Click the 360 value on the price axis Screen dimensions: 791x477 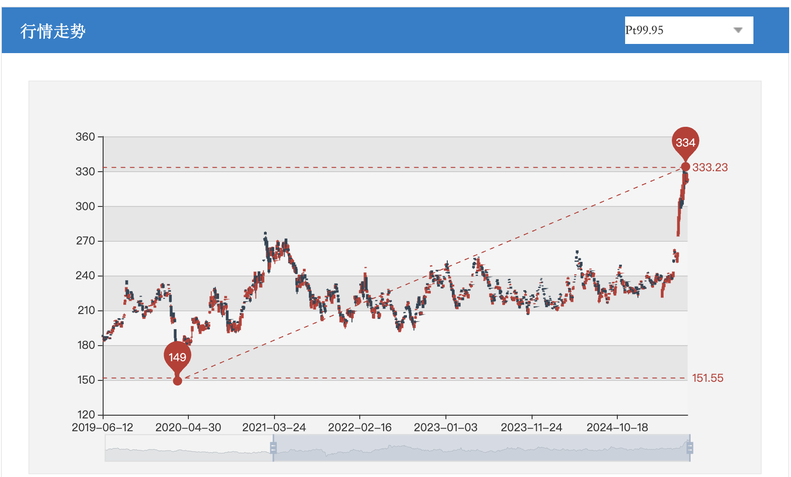pyautogui.click(x=85, y=137)
